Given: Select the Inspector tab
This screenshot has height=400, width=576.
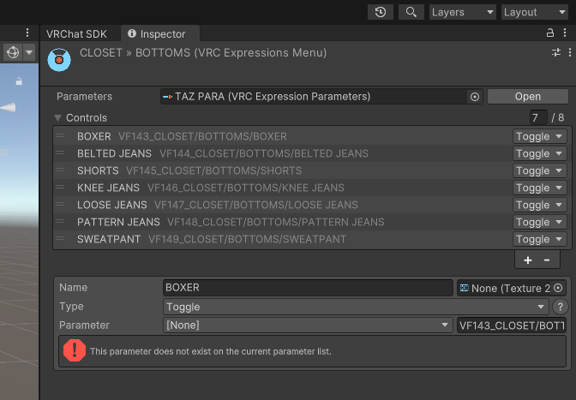Looking at the screenshot, I should click(x=157, y=34).
